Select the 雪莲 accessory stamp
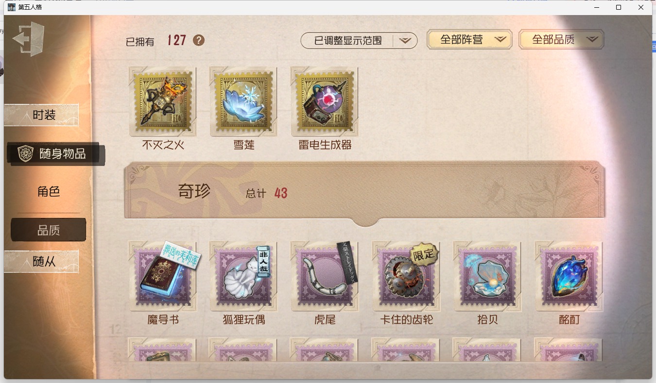 tap(243, 102)
